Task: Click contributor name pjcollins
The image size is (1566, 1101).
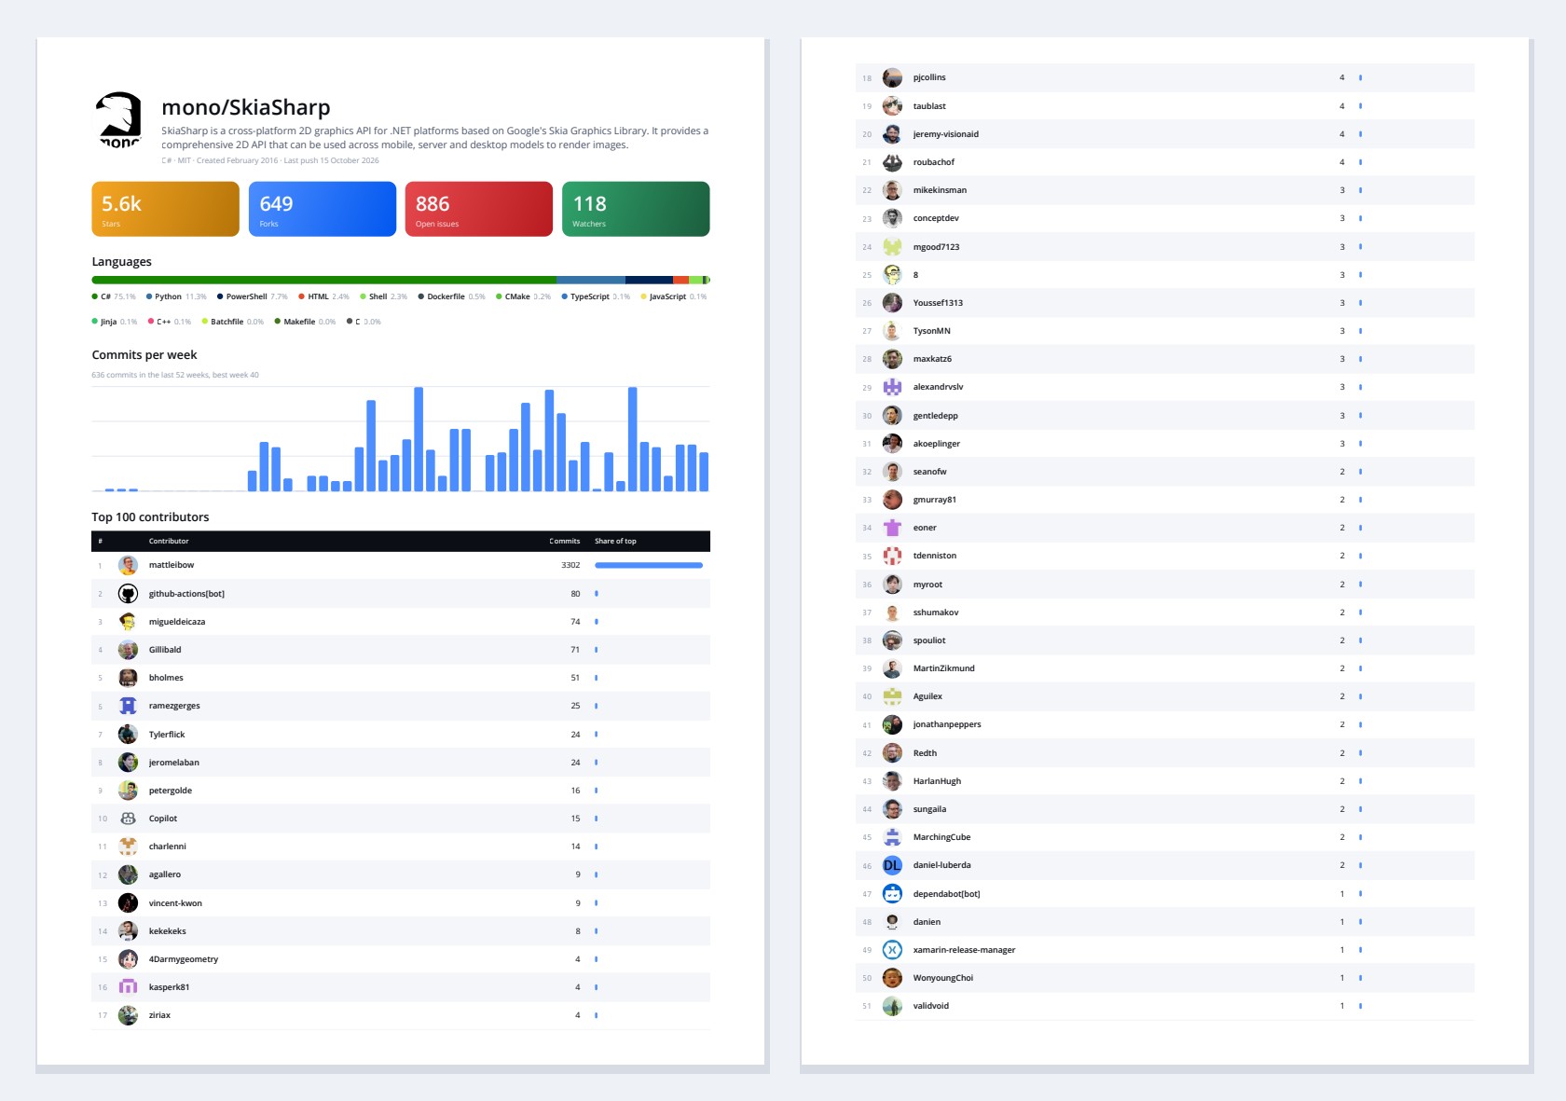Action: [x=929, y=77]
